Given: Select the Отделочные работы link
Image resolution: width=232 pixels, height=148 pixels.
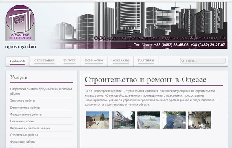Looking at the screenshot, I should coord(24,135).
